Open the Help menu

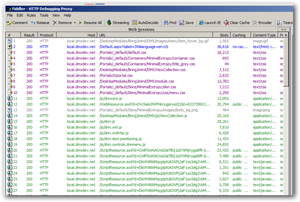coord(67,15)
